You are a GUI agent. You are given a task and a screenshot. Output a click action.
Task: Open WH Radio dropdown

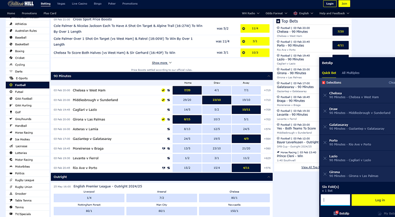(x=250, y=13)
